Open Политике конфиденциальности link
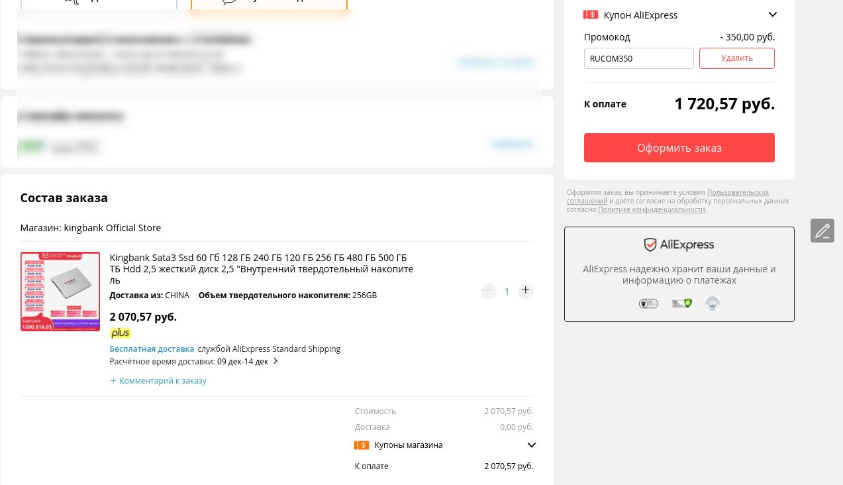 [652, 209]
